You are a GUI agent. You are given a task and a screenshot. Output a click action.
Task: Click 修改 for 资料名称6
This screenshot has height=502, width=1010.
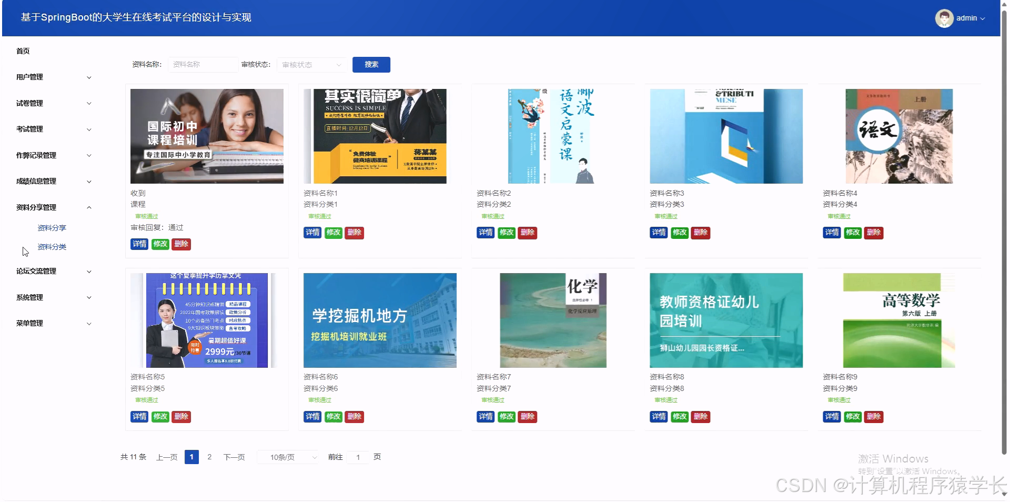pos(334,417)
